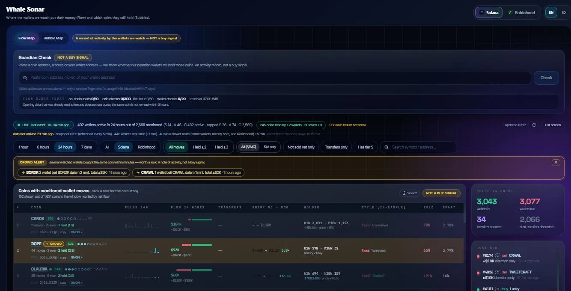Click the green LIVE status indicator

point(43,125)
